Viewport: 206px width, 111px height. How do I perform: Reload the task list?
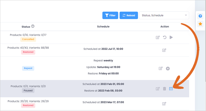click(129, 15)
